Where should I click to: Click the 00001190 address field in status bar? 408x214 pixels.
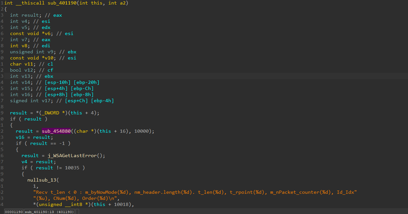pos(13,211)
